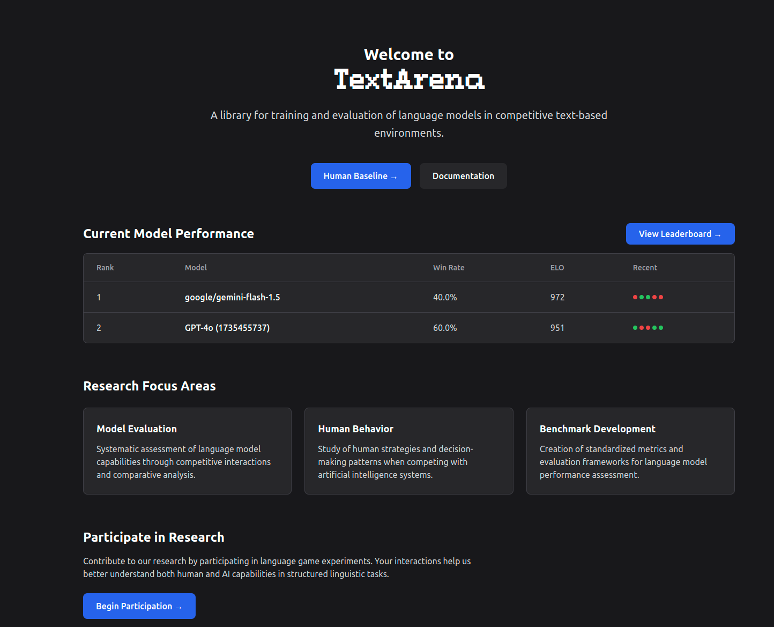Click first red dot in gemini-flash row

[x=635, y=297]
